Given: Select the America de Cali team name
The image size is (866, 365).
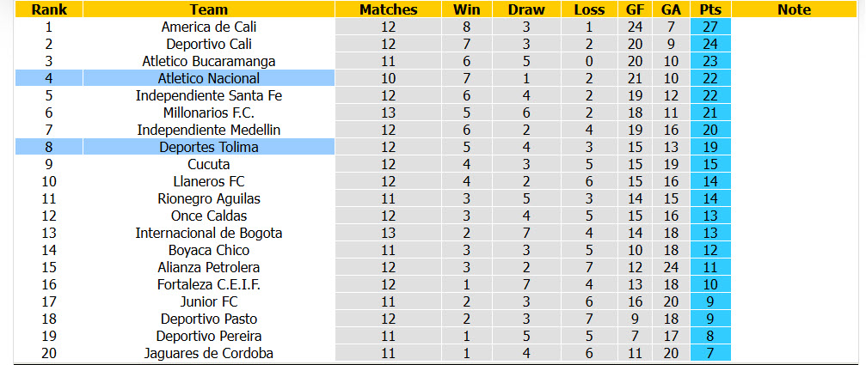Looking at the screenshot, I should [209, 27].
